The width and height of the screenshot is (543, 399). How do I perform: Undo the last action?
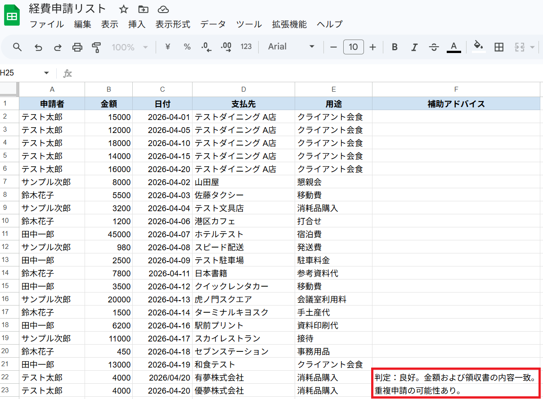(38, 47)
